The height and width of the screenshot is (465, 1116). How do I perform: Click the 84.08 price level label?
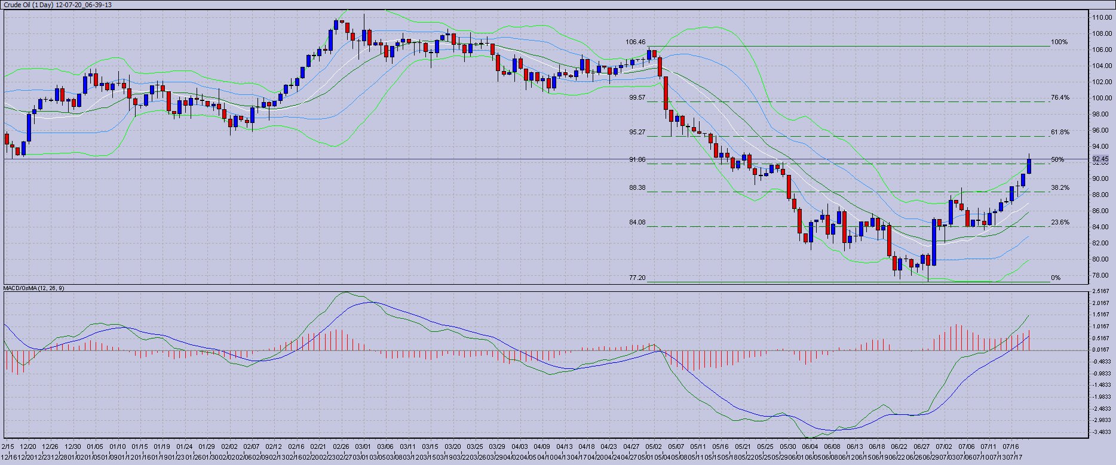(x=637, y=223)
